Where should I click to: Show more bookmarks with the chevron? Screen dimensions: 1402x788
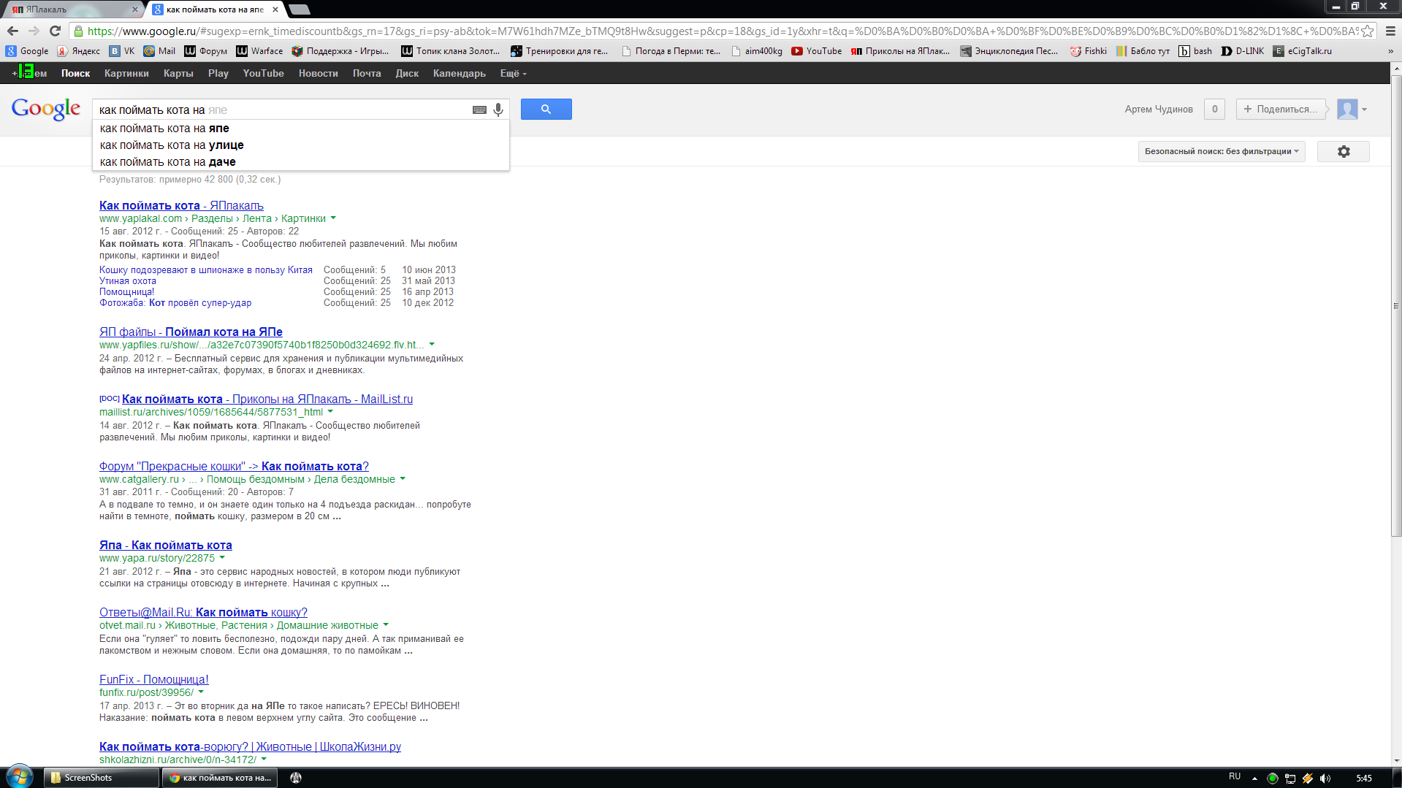pyautogui.click(x=1390, y=51)
